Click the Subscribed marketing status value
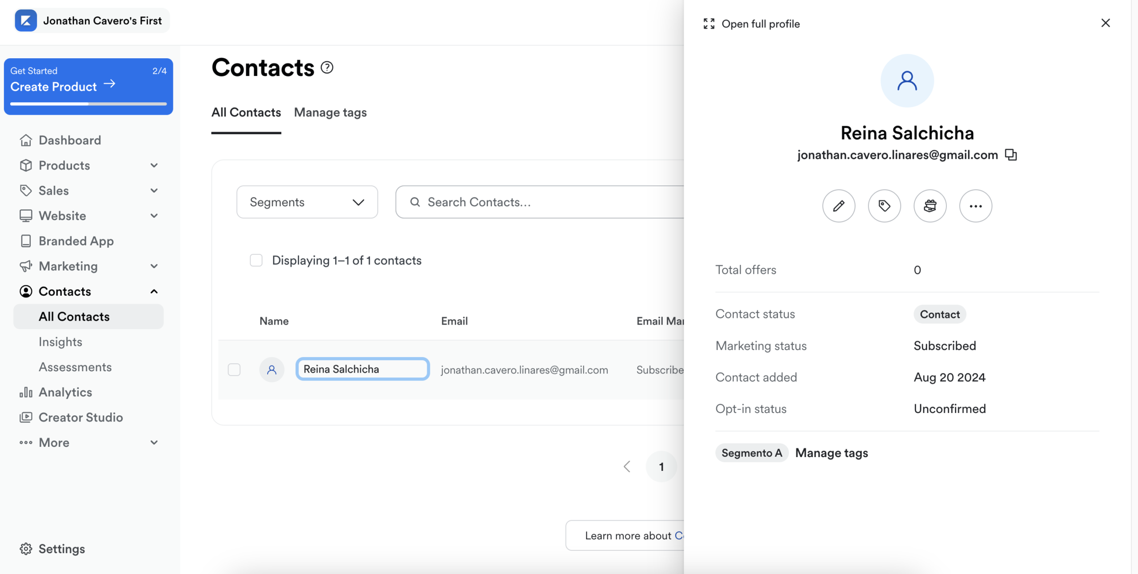Image resolution: width=1138 pixels, height=574 pixels. (945, 346)
